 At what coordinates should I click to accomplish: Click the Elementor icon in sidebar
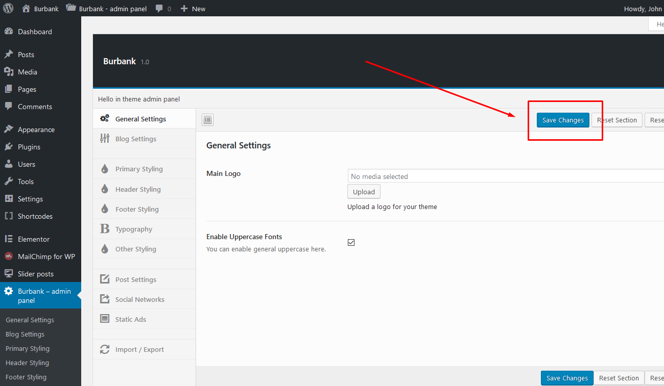(9, 239)
